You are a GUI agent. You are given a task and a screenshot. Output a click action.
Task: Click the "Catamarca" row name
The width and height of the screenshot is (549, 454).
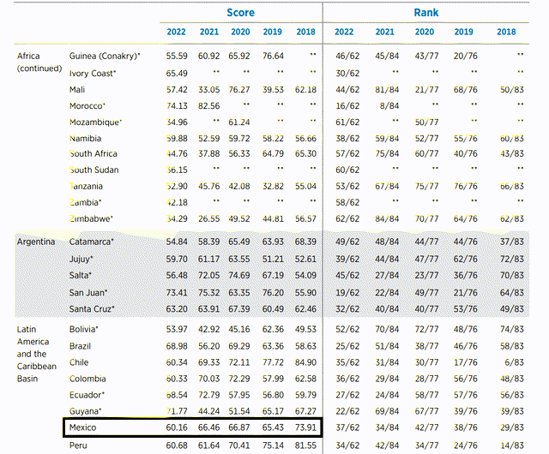(92, 242)
